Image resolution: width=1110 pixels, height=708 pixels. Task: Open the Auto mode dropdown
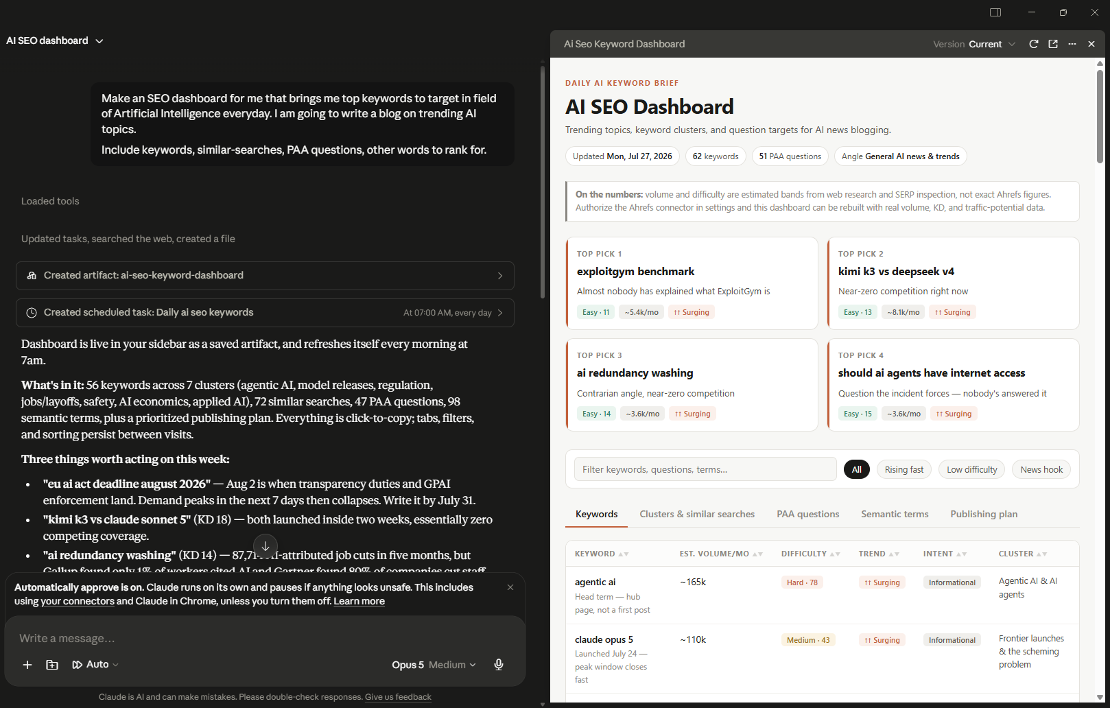coord(95,665)
